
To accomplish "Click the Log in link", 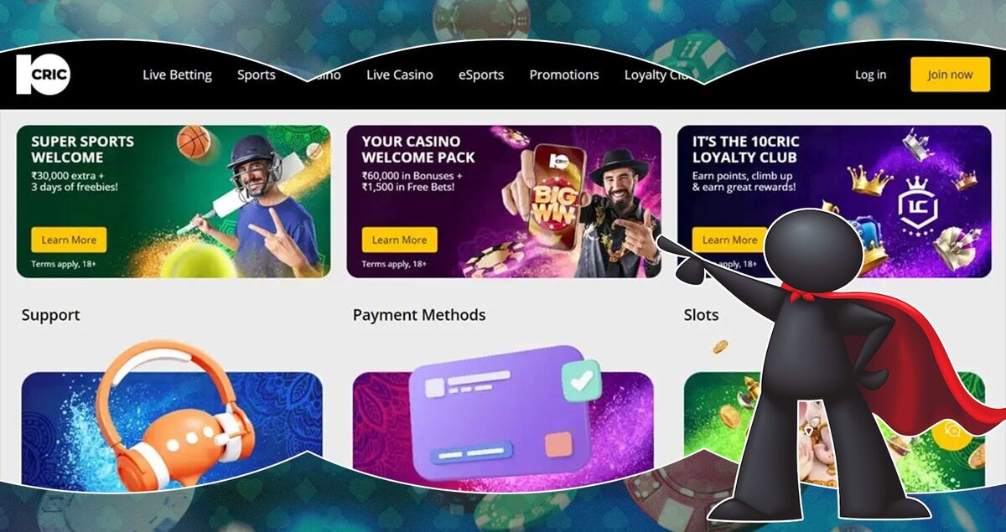I will coord(870,75).
